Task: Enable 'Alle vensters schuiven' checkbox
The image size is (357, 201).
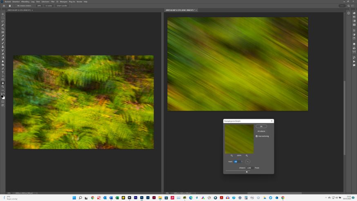Action: pyautogui.click(x=16, y=6)
